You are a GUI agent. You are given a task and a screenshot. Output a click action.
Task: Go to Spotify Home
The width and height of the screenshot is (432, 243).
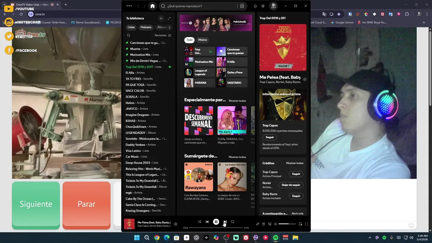153,6
